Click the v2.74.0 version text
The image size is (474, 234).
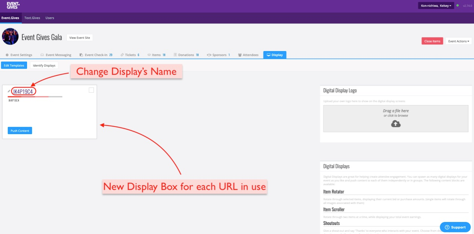pos(467,6)
